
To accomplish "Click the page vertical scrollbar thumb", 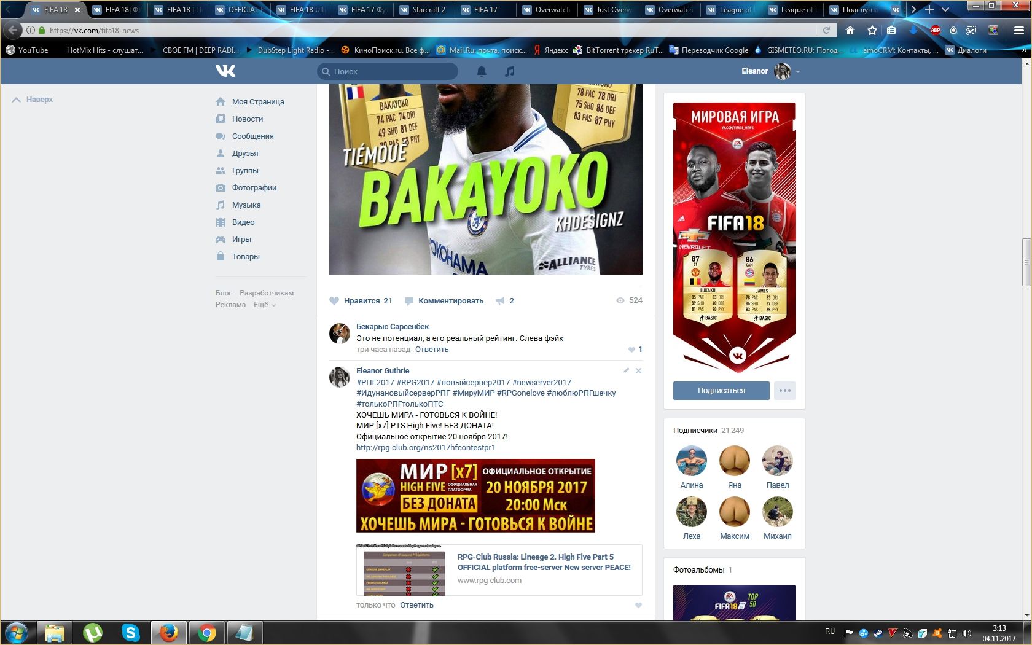I will click(1026, 262).
